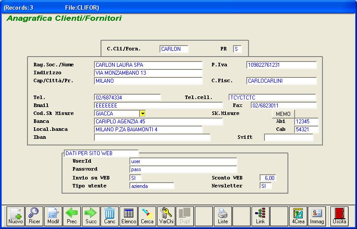This screenshot has height=229, width=357.
Task: Click the P.Iva number field
Action: pos(281,65)
